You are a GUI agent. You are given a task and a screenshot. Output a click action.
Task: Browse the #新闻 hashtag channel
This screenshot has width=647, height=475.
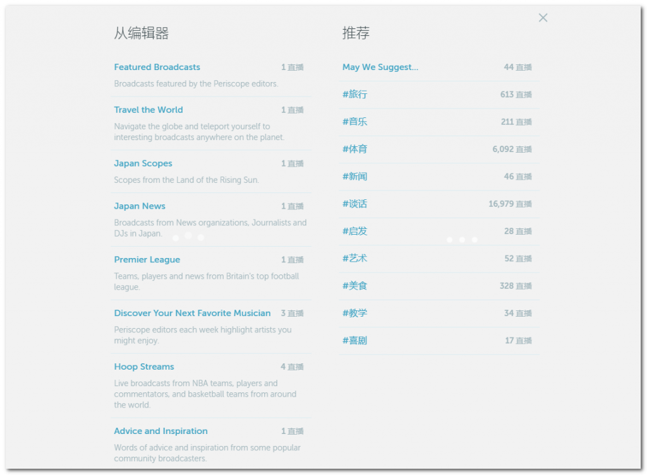click(x=354, y=177)
